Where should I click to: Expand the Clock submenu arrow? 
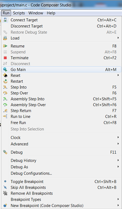tap(118, 137)
